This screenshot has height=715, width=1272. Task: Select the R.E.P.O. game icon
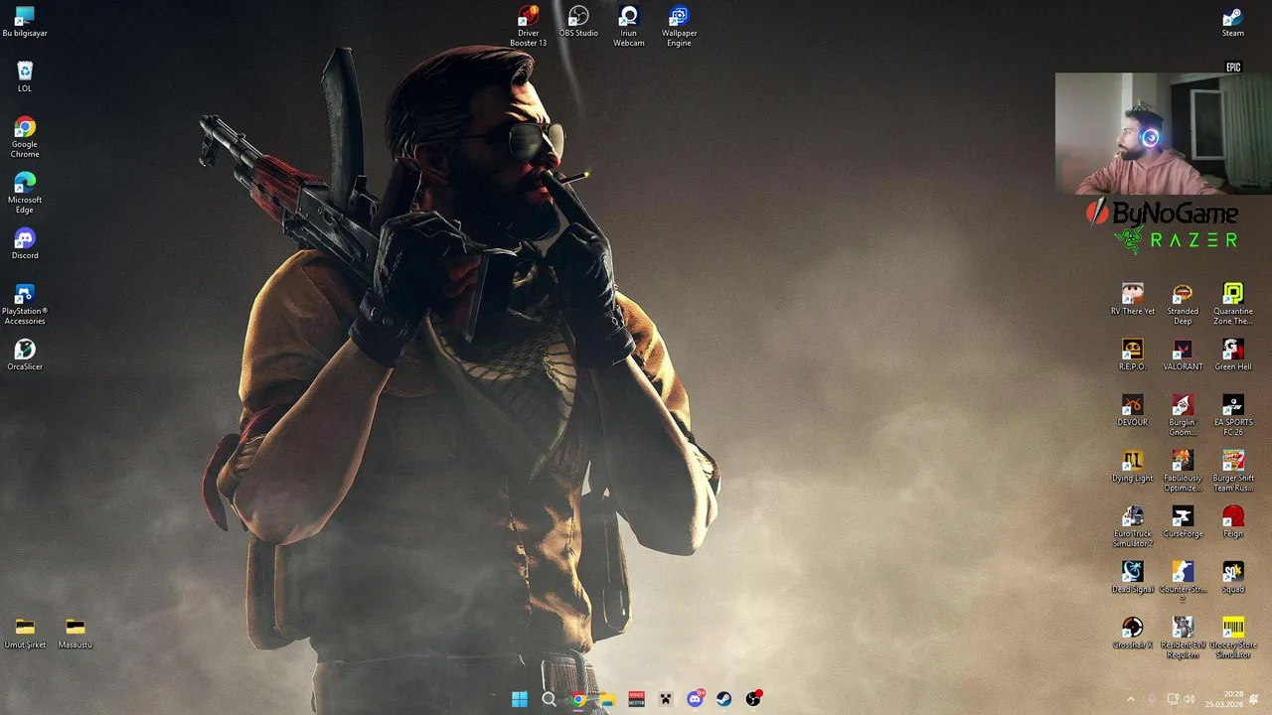[1132, 355]
